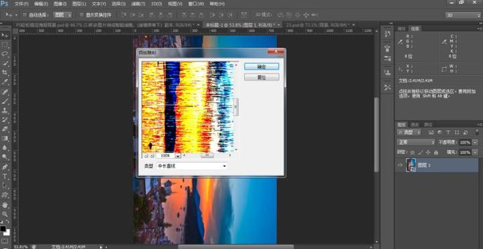The image size is (483, 249).
Task: Click the canvas vertical scrollbar
Action: [376, 135]
